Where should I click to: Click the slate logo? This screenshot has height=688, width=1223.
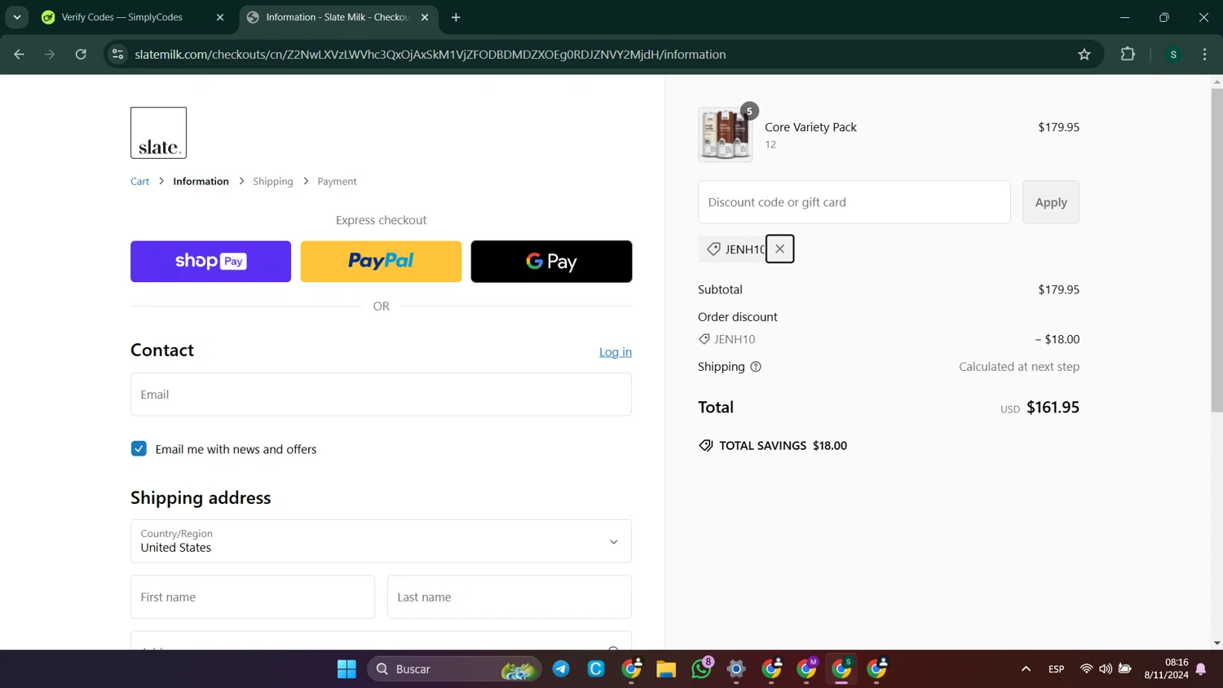[158, 133]
